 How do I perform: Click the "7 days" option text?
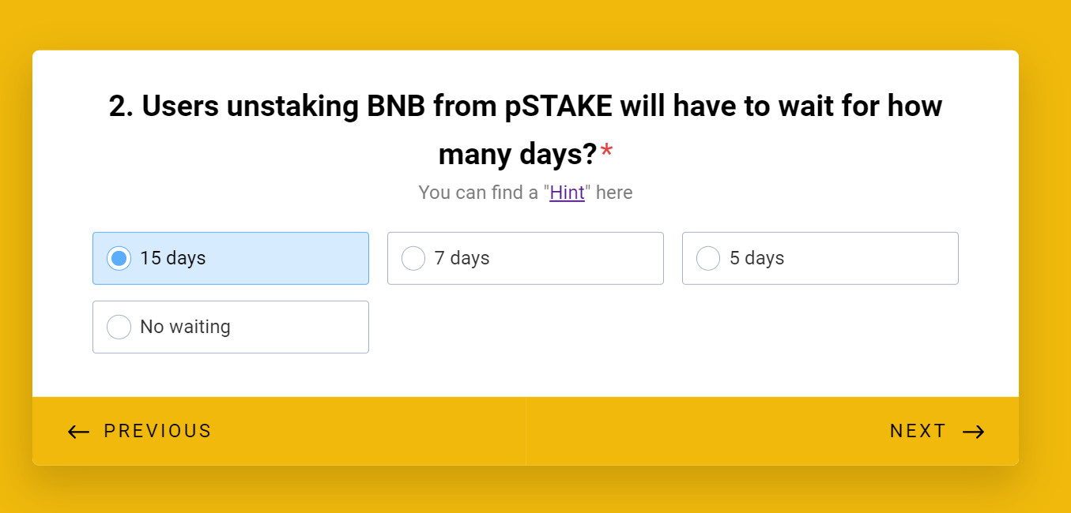pyautogui.click(x=462, y=258)
